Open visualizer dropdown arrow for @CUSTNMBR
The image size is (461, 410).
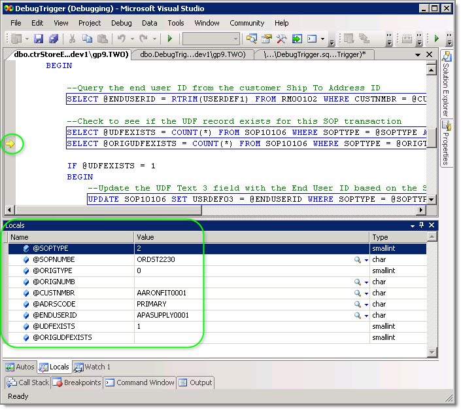(366, 293)
